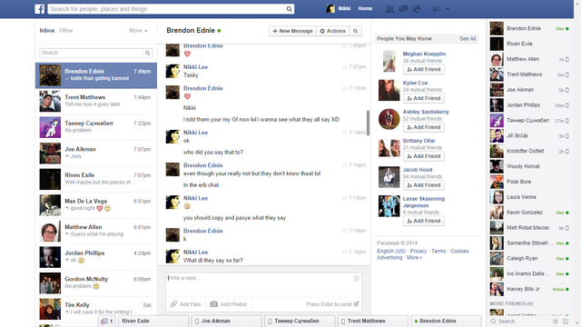Open Max De La Vega conversation
This screenshot has height=327, width=581.
(x=96, y=204)
